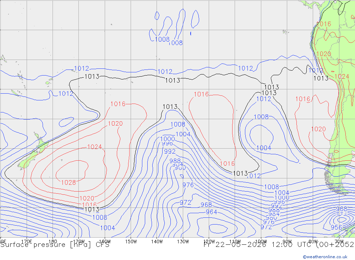
Task: Click the 140W longitude axis label
Action: (157, 242)
